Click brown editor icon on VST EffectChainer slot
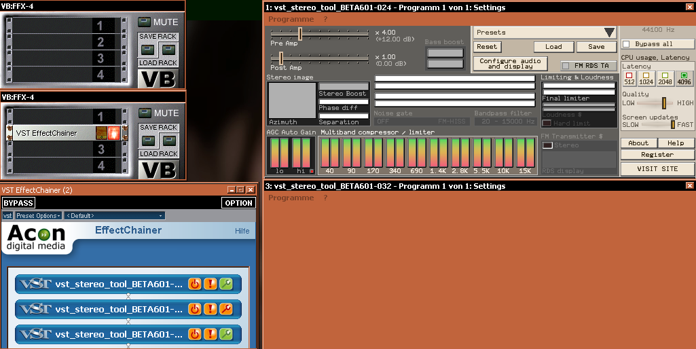696x349 pixels. 102,133
